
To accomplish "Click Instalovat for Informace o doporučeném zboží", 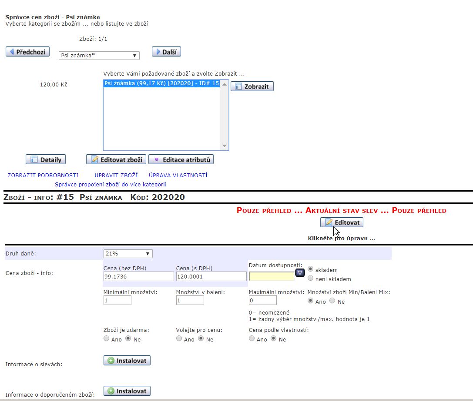I will click(127, 391).
